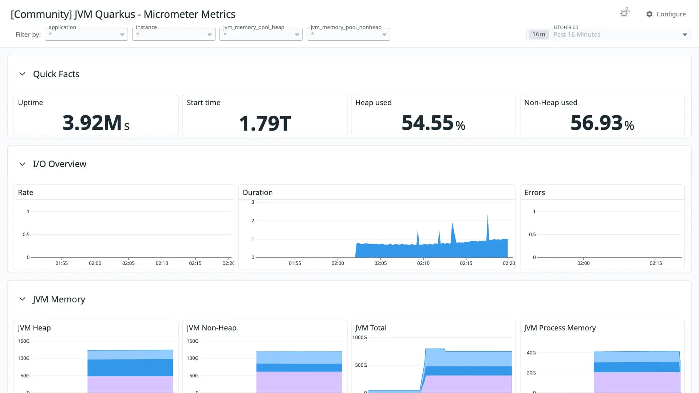Click the 100G axis label in JVM Heap
This screenshot has width=699, height=393.
pos(24,358)
